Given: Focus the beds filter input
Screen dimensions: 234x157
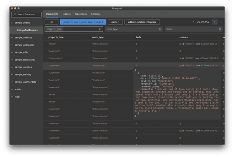Looking at the screenshot, I should (x=194, y=29).
